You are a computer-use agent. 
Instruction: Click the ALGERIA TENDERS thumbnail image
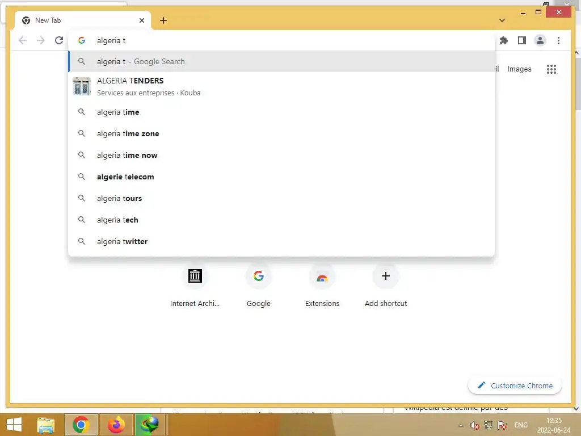(82, 86)
